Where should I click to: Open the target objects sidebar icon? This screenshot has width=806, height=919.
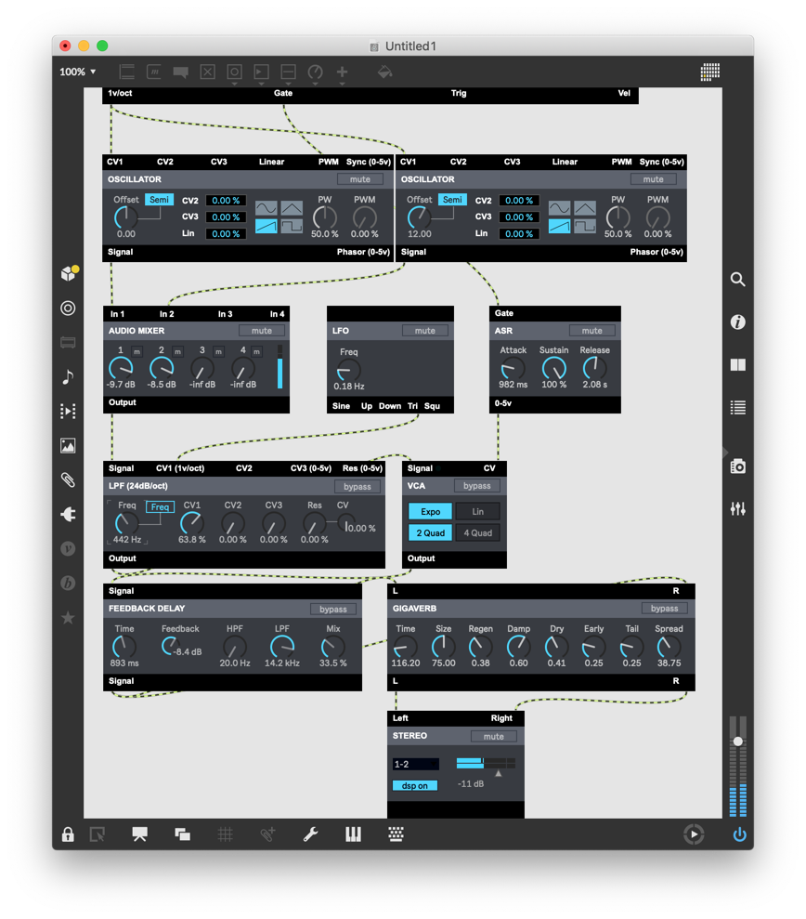(68, 309)
